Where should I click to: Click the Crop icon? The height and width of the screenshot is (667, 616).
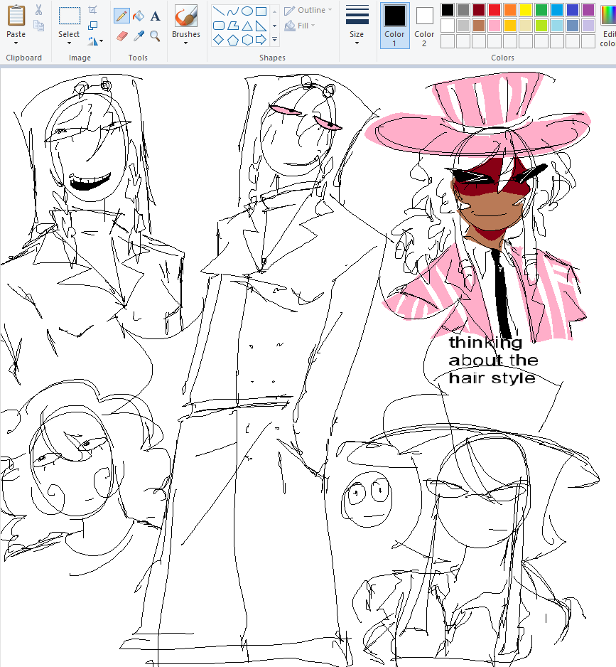92,9
